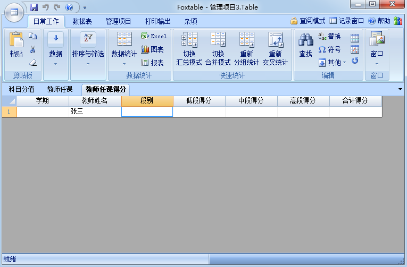Click the Redo arrow in quick access toolbar

point(57,7)
